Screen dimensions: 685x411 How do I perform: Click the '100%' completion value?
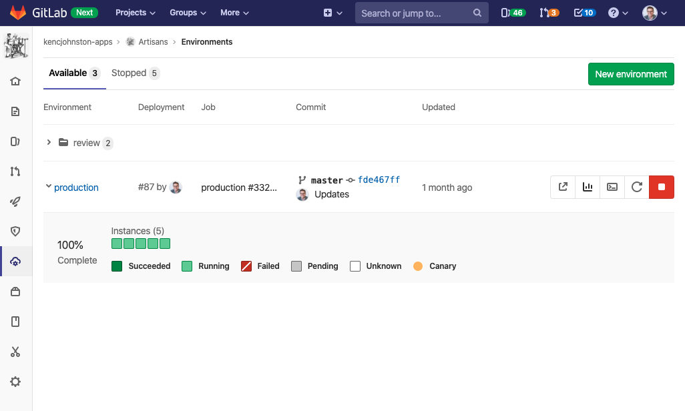click(x=70, y=245)
